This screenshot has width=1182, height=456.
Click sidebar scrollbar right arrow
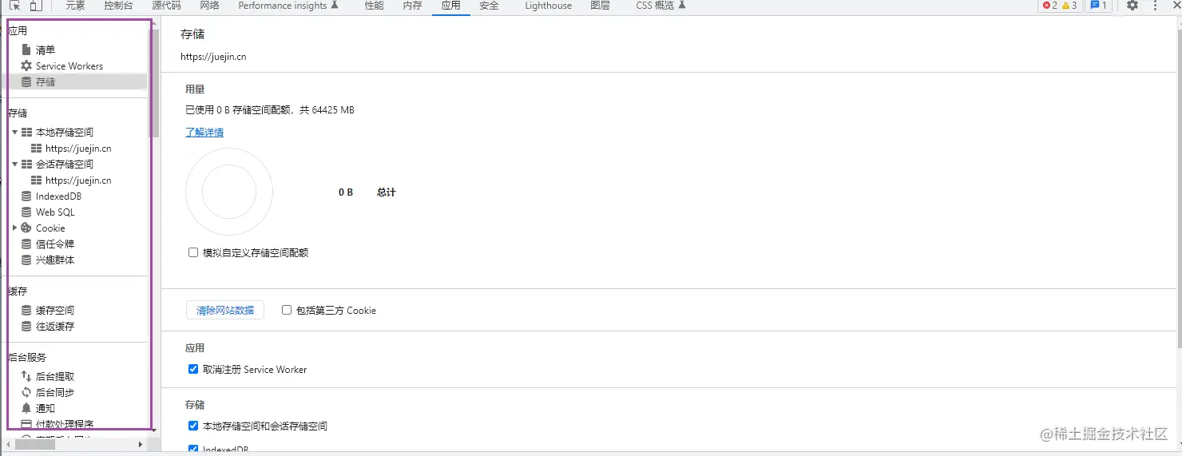tap(141, 444)
